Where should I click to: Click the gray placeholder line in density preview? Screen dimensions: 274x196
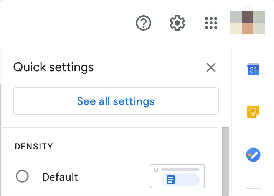[x=180, y=170]
